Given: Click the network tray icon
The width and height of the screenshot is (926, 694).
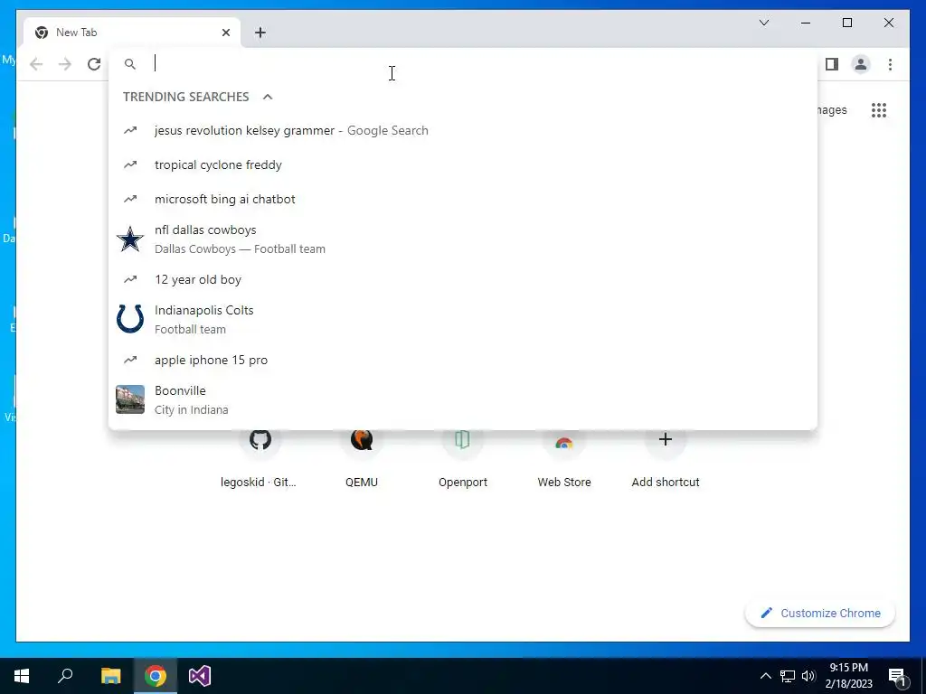Looking at the screenshot, I should point(788,676).
